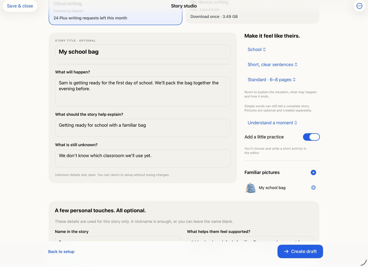
Task: Edit the What is still unknown field
Action: click(x=143, y=158)
